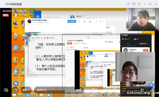The image size is (159, 97).
Task: Click the thumbs-up like icon
Action: [x=152, y=90]
